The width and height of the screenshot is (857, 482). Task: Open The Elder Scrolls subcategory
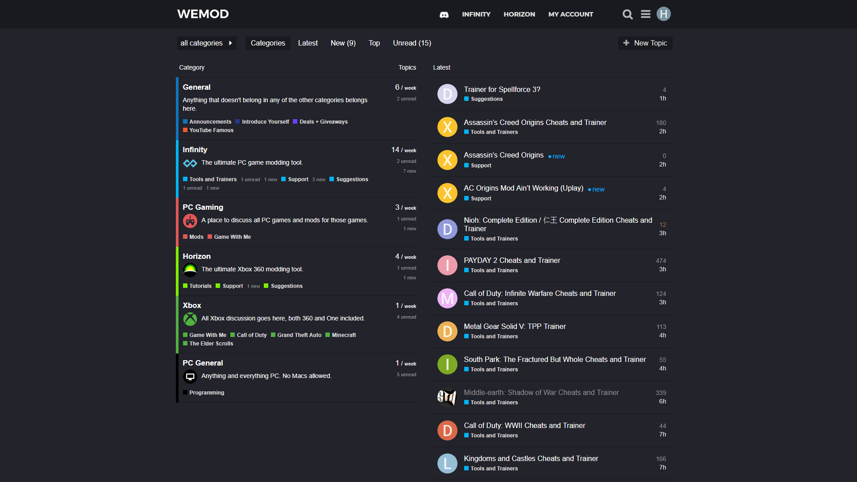coord(208,344)
